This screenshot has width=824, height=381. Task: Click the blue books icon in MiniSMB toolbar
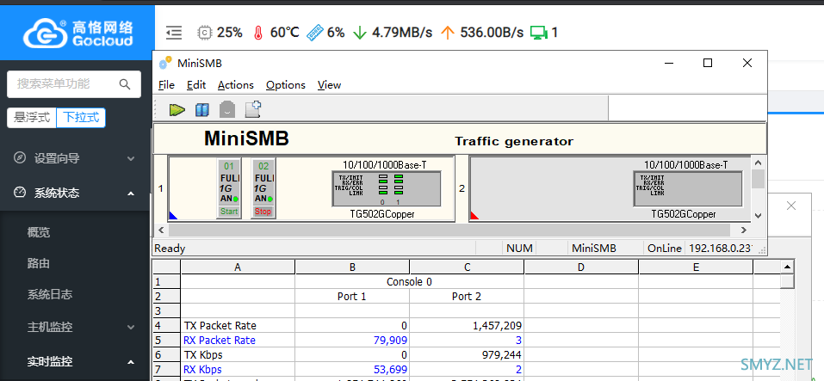[x=201, y=109]
